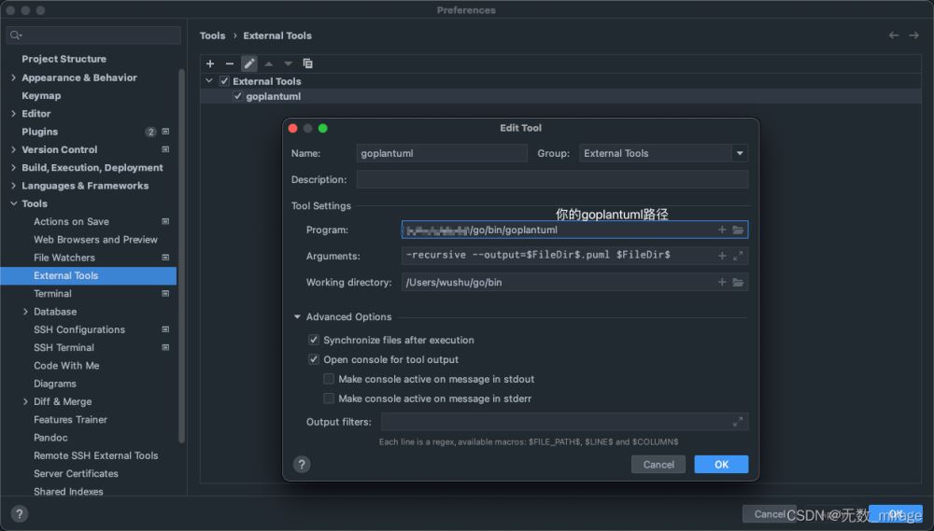Open File Watchers settings page
This screenshot has height=531, width=934.
(x=64, y=258)
